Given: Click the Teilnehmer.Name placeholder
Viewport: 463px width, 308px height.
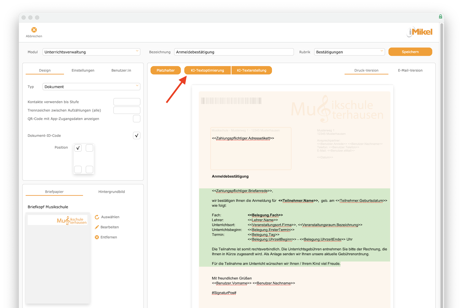Looking at the screenshot, I should (298, 201).
